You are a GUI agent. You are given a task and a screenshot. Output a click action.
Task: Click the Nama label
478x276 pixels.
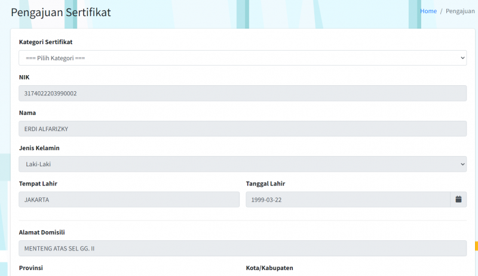tap(27, 113)
